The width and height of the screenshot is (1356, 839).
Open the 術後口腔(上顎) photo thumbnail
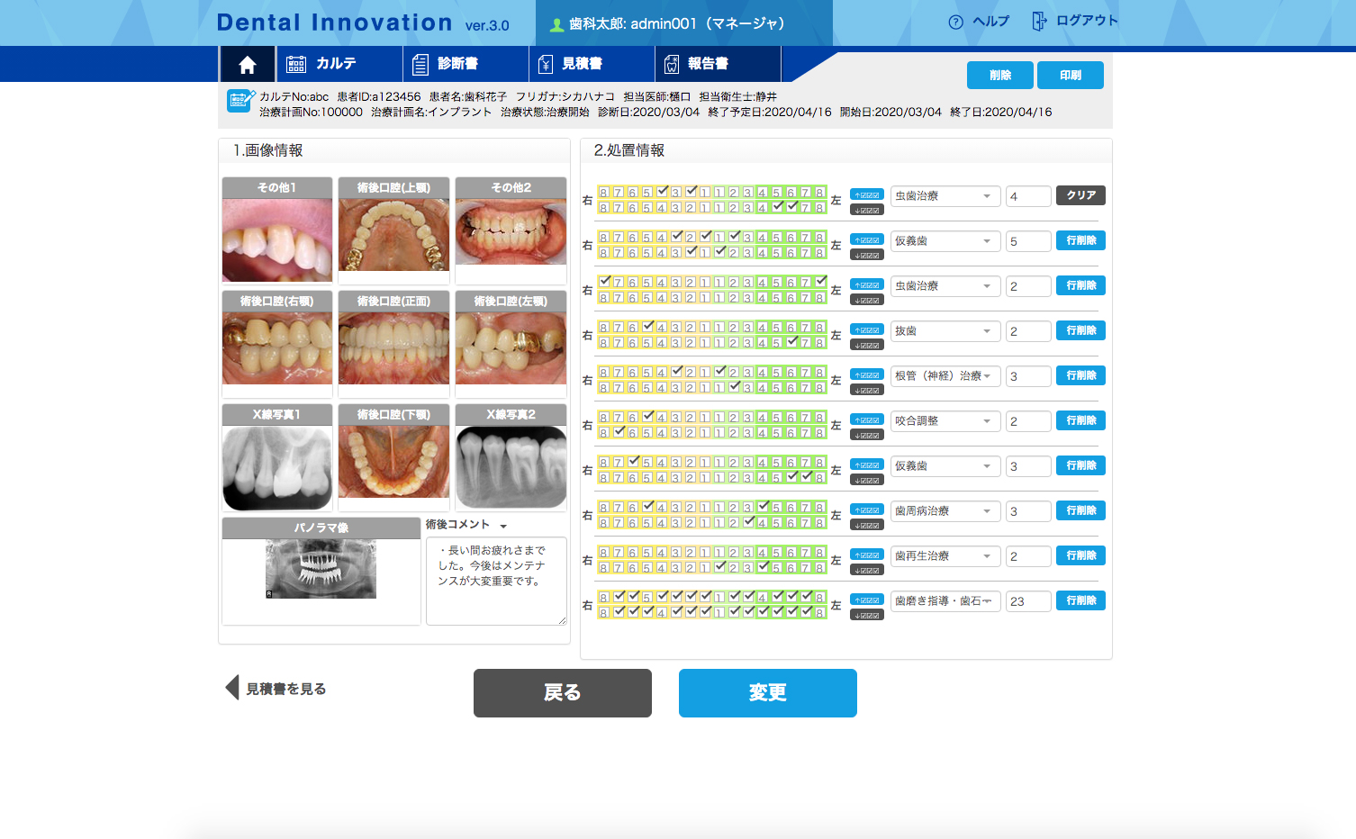coord(394,235)
